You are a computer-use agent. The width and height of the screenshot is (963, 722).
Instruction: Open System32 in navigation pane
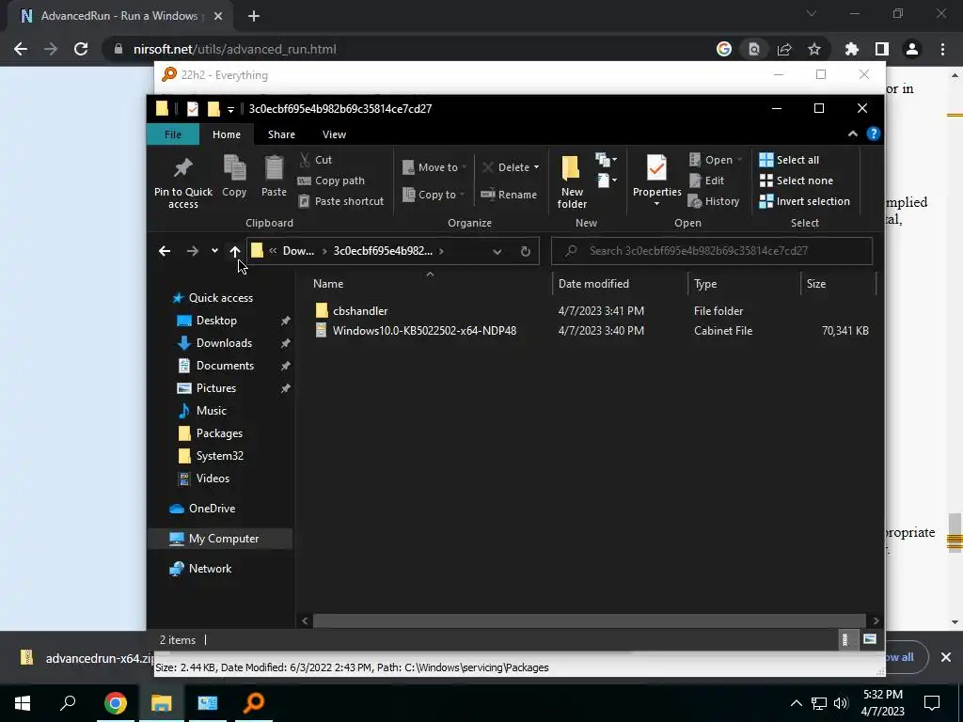(x=219, y=456)
